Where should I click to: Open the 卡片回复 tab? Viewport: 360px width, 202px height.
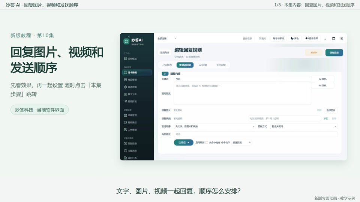click(221, 65)
